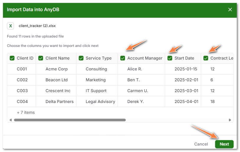Uncheck the Client ID column checkbox
Screen dimensions: 240x152
[x=12, y=58]
